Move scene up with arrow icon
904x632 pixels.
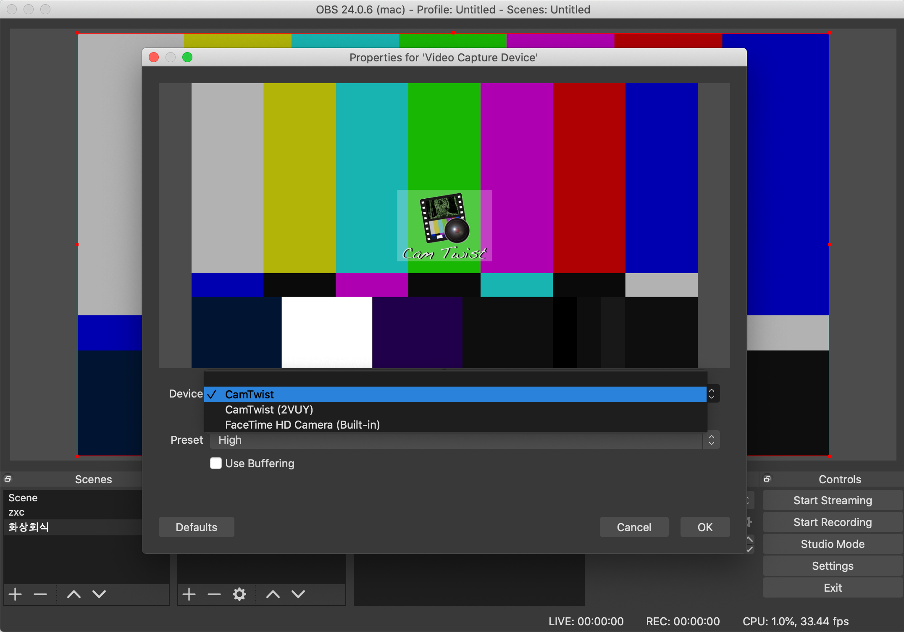pos(74,594)
